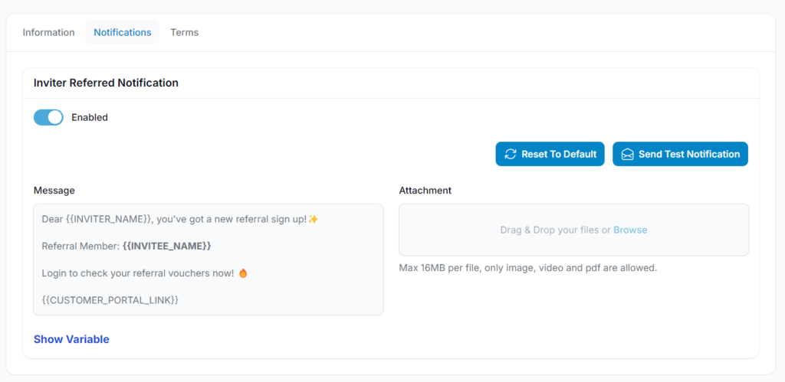Click the Reset To Default button
This screenshot has height=382, width=785.
pyautogui.click(x=550, y=154)
